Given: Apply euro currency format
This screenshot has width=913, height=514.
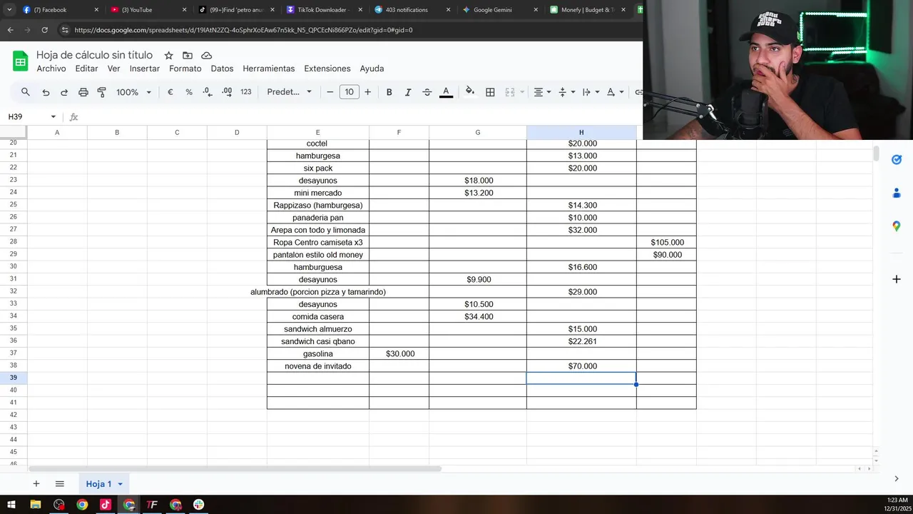Looking at the screenshot, I should tap(170, 92).
